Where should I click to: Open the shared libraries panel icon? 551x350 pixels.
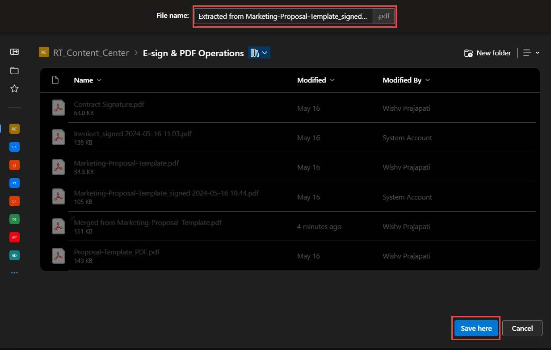point(14,52)
